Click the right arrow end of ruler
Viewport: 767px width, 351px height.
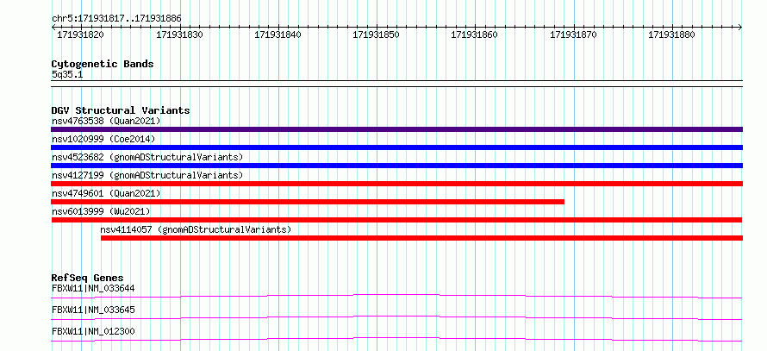pos(739,28)
